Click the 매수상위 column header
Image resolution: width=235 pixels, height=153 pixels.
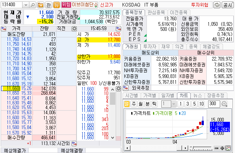206,53
